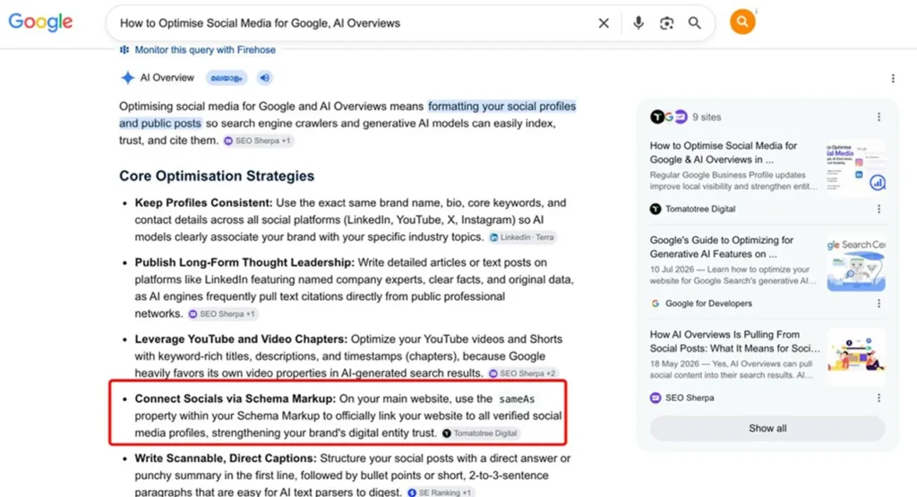917x497 pixels.
Task: Click the AI Overview sparkle icon
Action: click(x=127, y=78)
